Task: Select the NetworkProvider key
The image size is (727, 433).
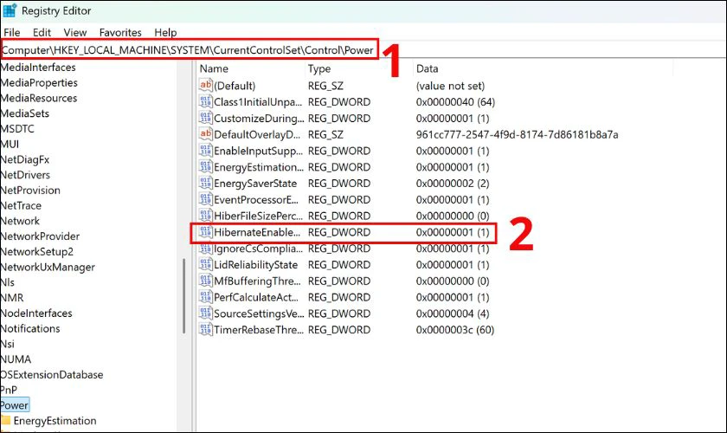Action: (40, 236)
